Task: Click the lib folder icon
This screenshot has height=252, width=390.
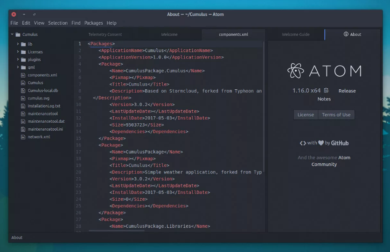Action: coord(23,44)
